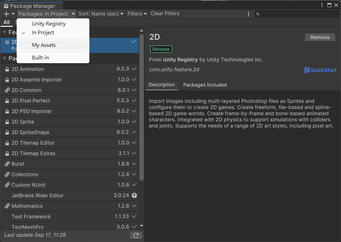Click the link icon beside 2D Common
This screenshot has height=242, width=341.
pos(7,90)
